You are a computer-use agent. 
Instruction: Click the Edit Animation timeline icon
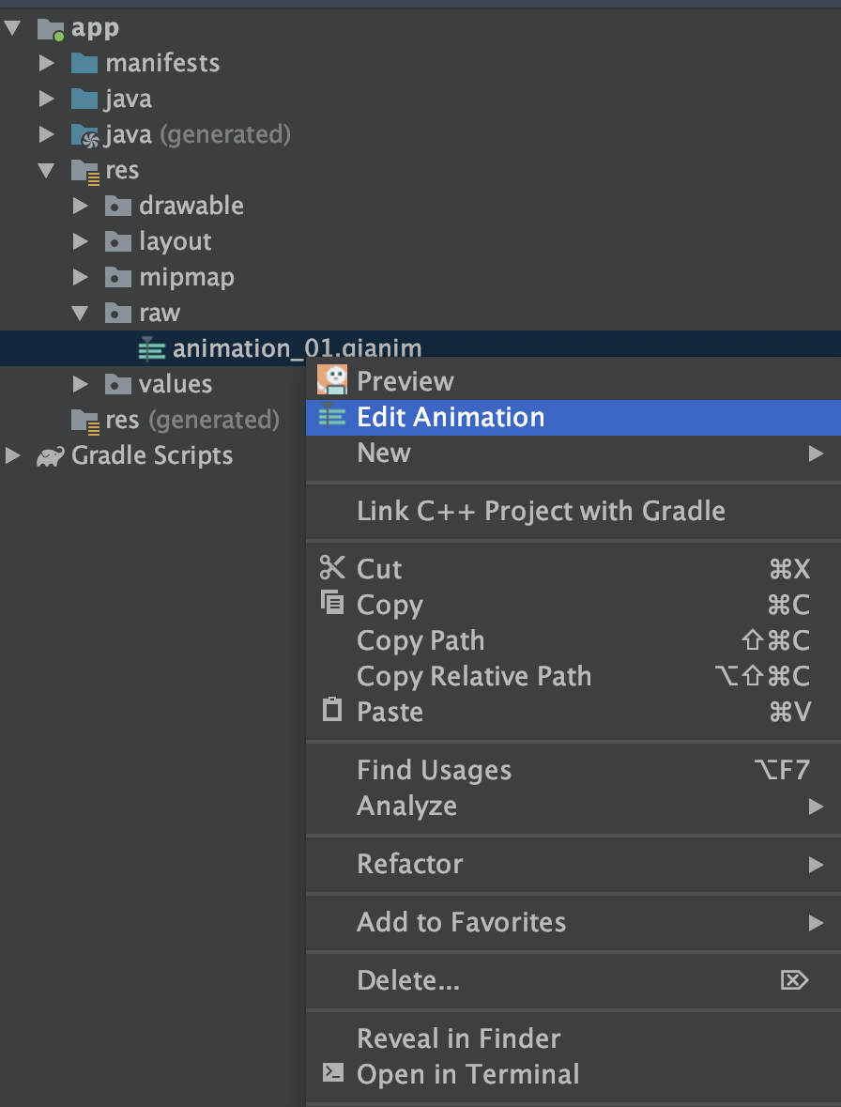coord(332,416)
